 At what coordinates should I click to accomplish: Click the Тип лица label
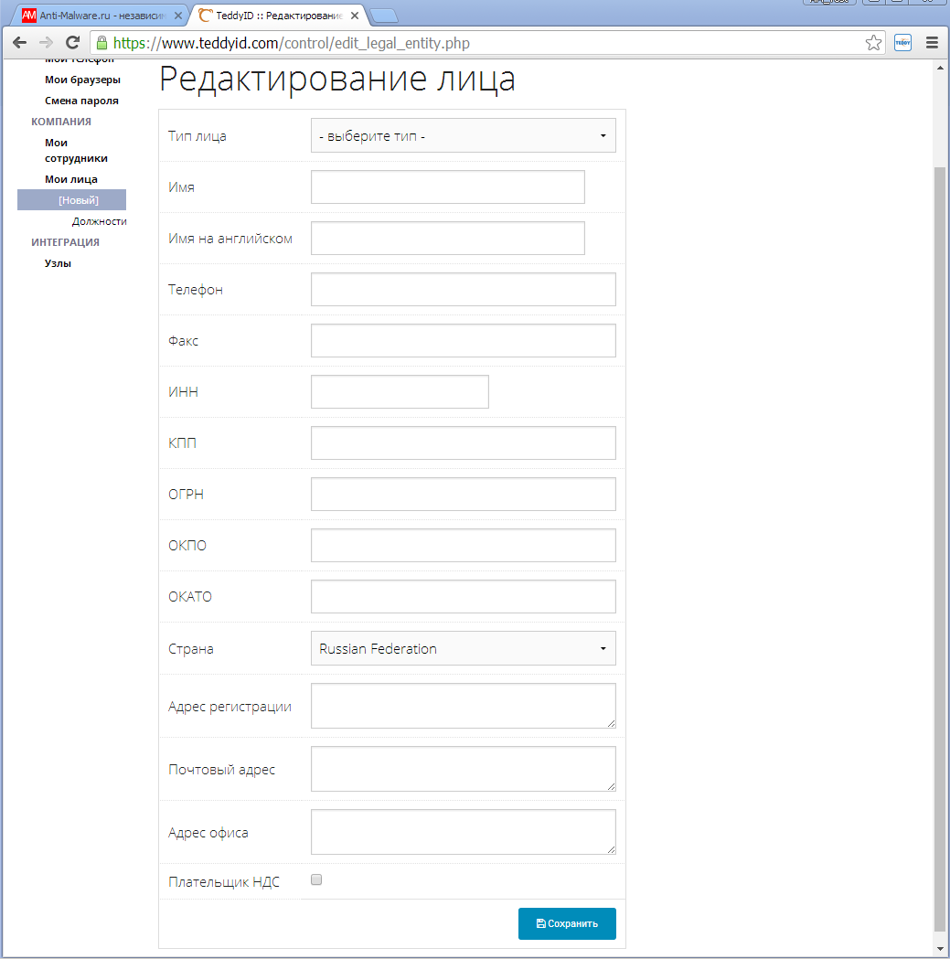tap(197, 136)
